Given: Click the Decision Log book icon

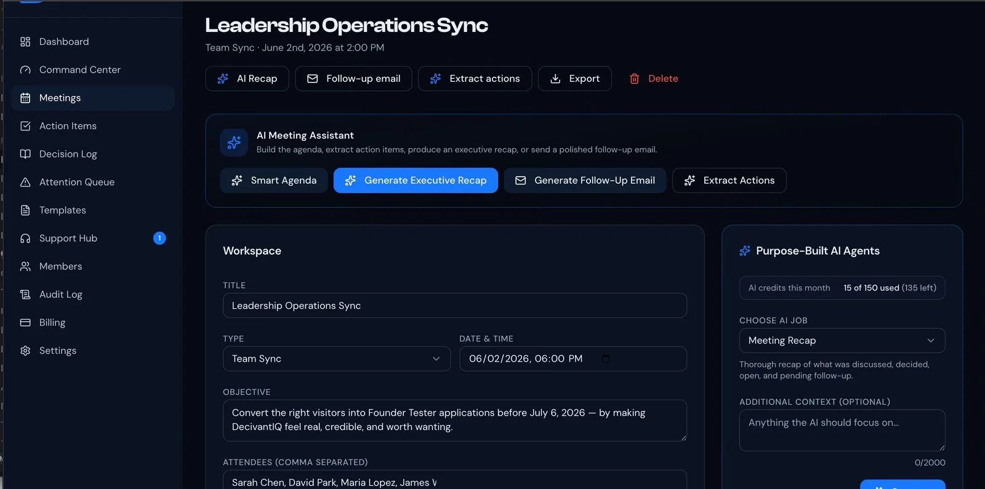Looking at the screenshot, I should (25, 154).
